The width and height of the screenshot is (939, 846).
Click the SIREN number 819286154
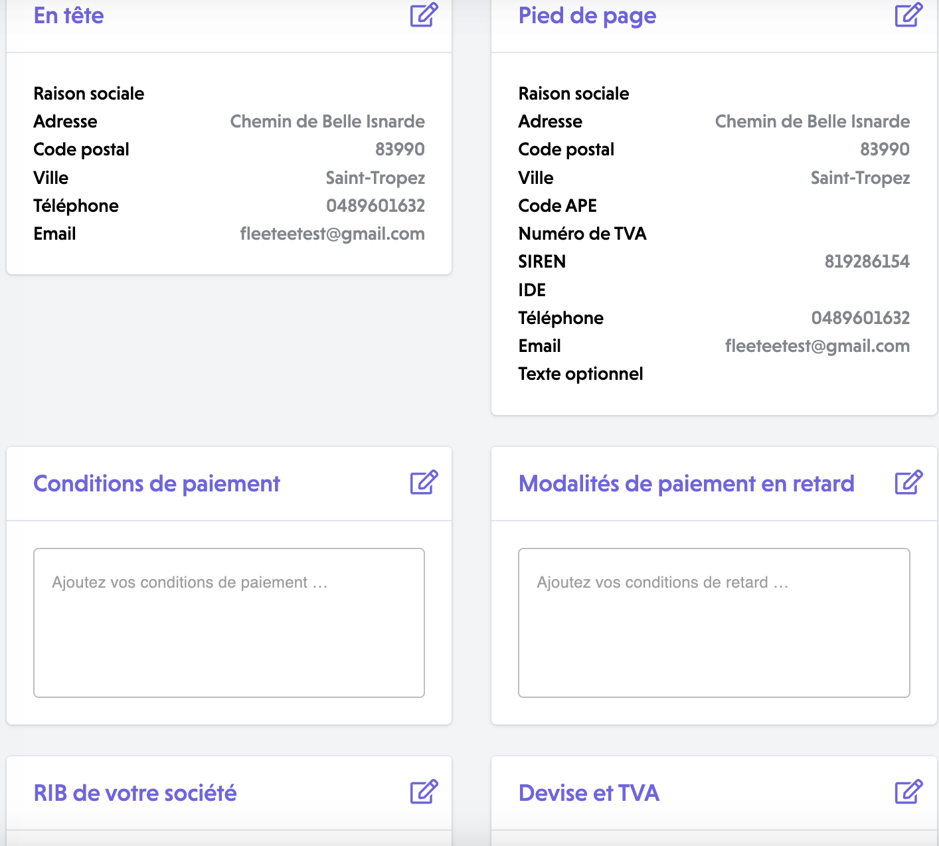tap(867, 262)
